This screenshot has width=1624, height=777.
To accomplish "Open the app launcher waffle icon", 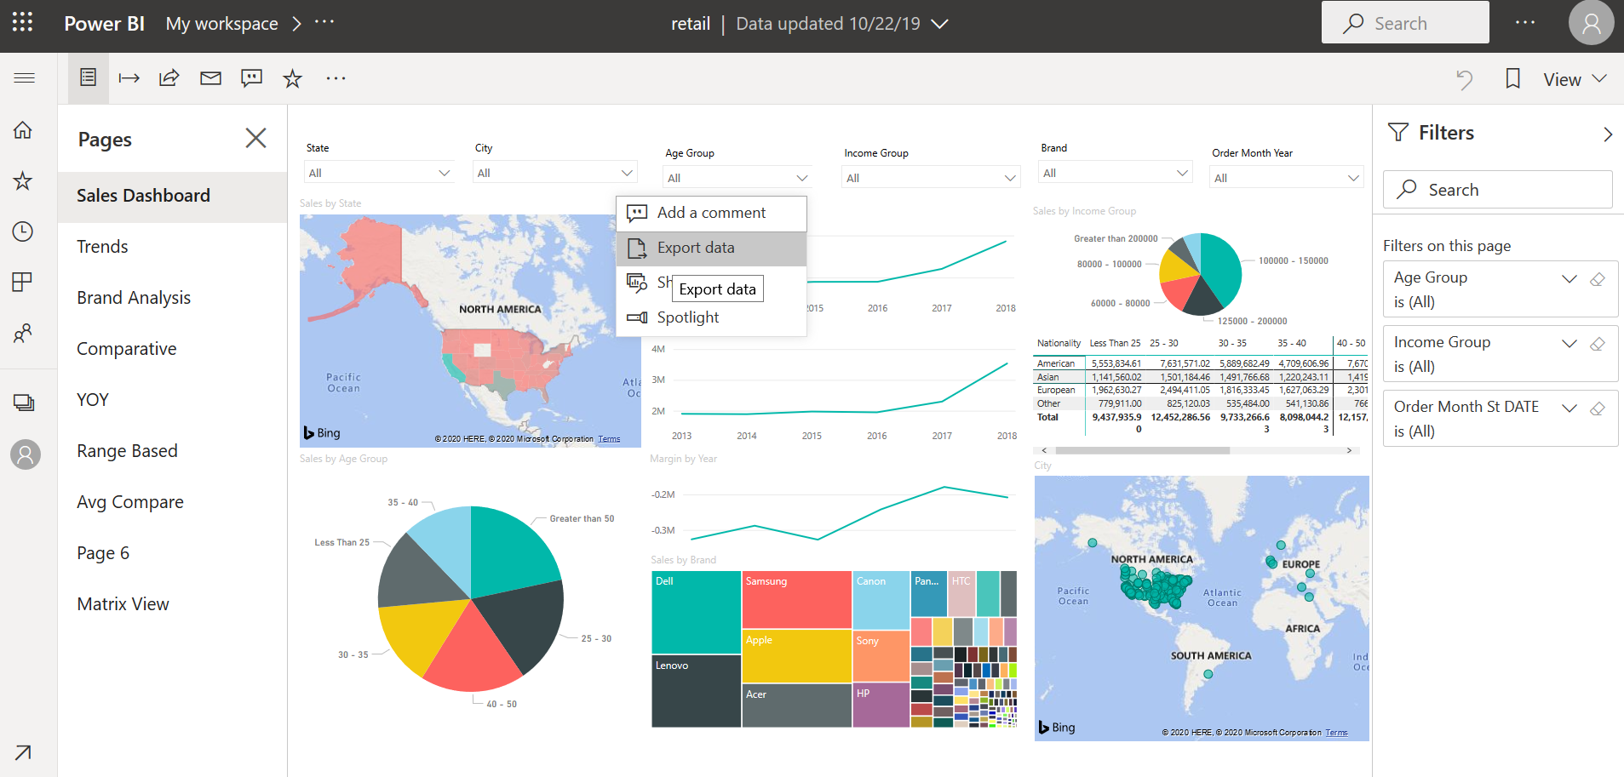I will tap(23, 22).
